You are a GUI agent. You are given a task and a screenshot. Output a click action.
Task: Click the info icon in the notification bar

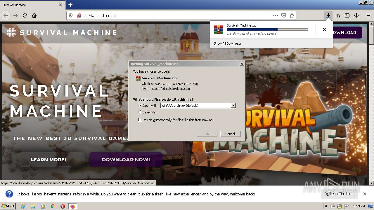point(9,194)
